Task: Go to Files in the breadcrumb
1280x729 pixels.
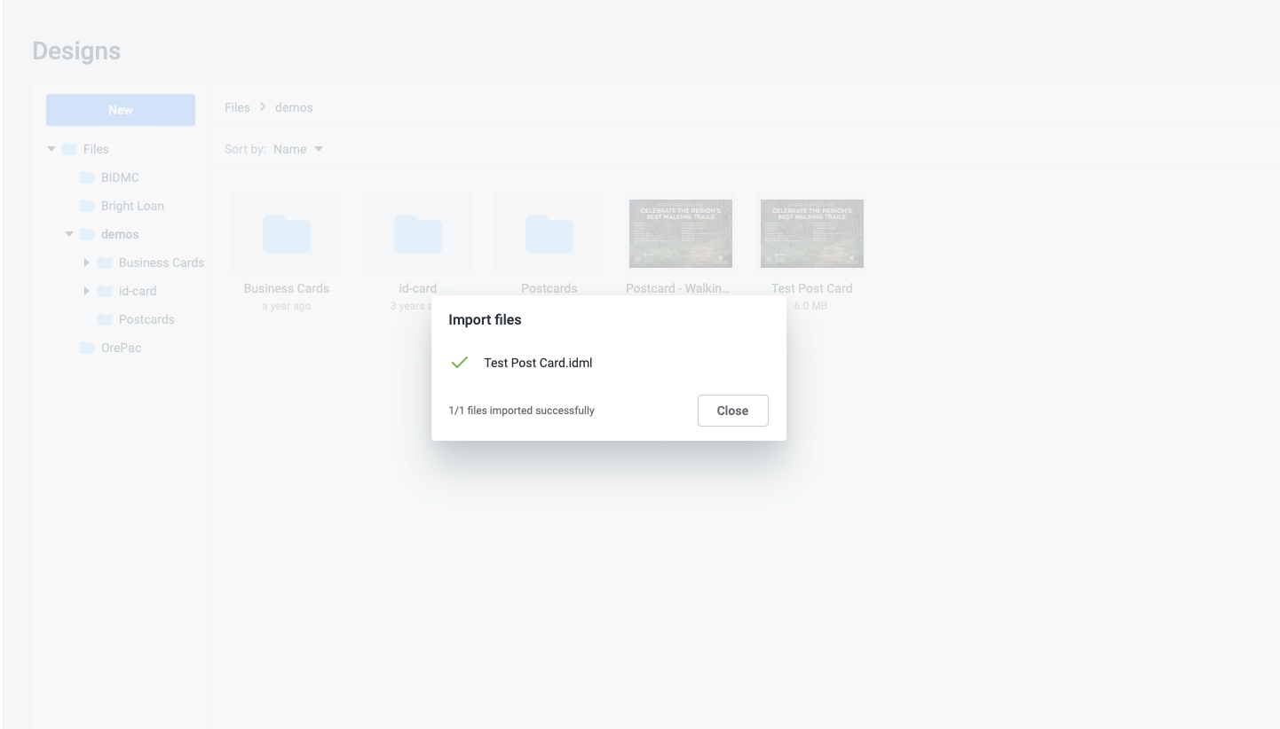Action: (237, 107)
